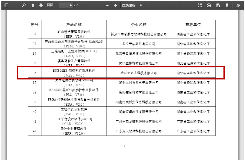Select product 工程仿真分析软件
Screen dimensions: 245x160
74,109
